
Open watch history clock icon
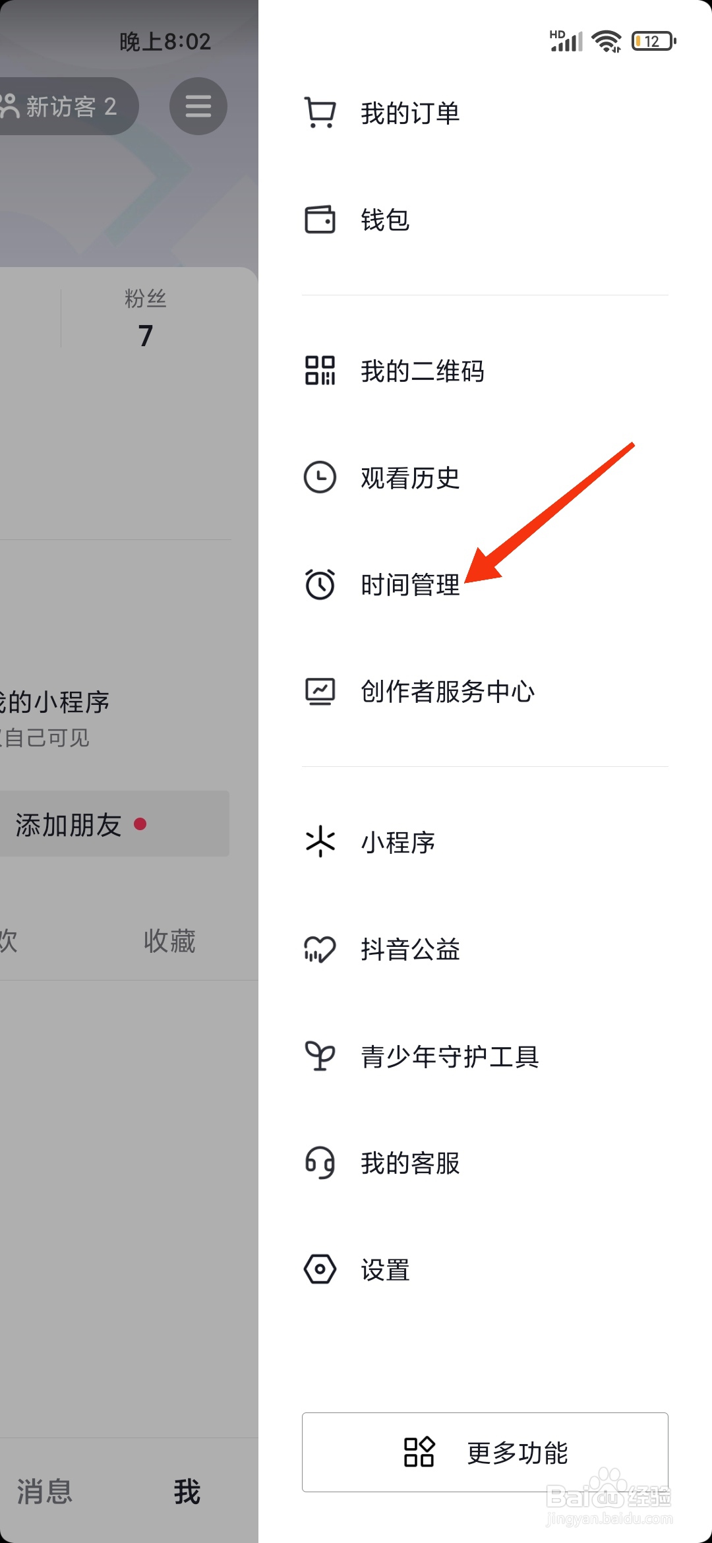click(x=320, y=477)
